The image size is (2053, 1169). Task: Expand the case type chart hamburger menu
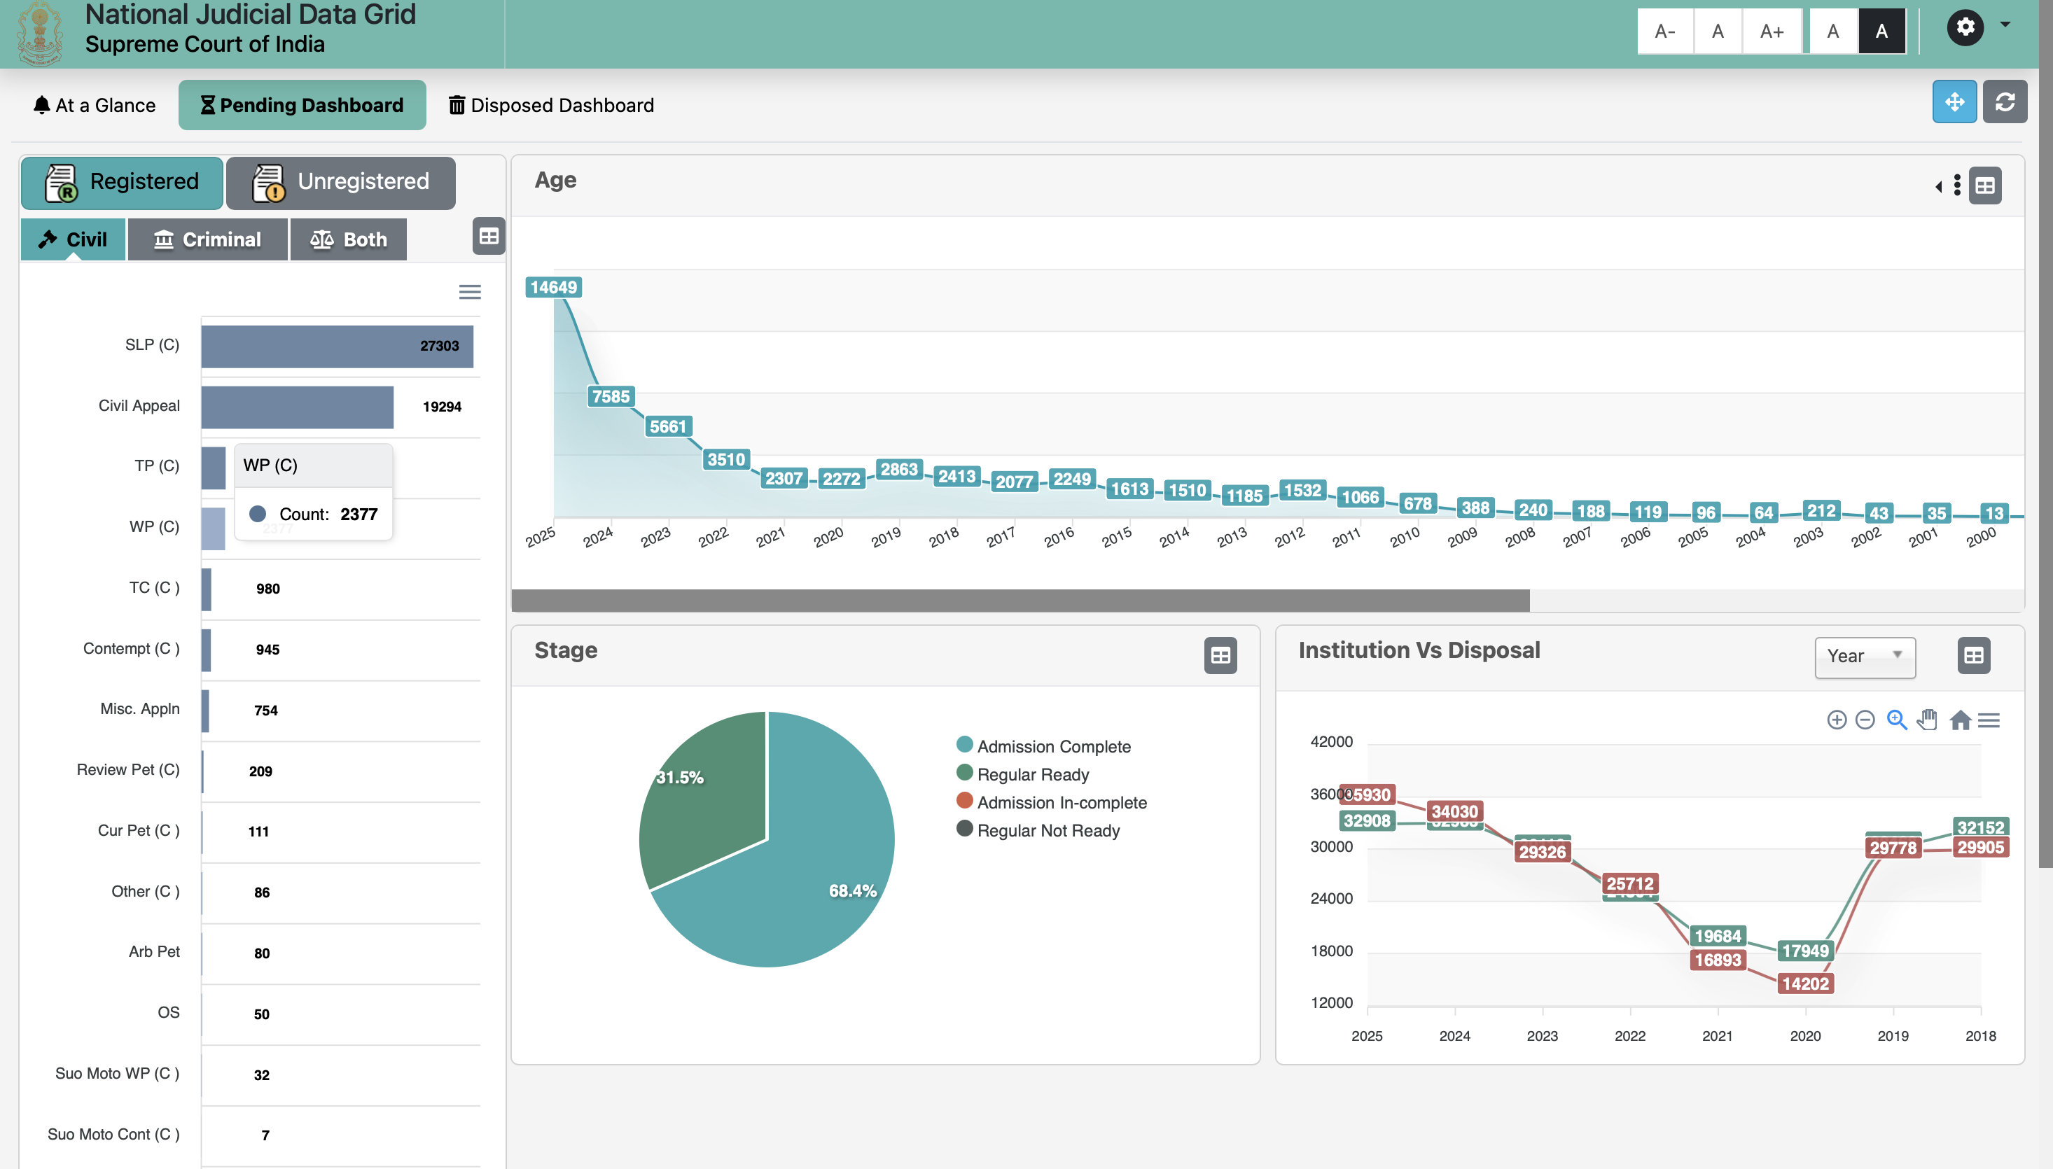(470, 293)
